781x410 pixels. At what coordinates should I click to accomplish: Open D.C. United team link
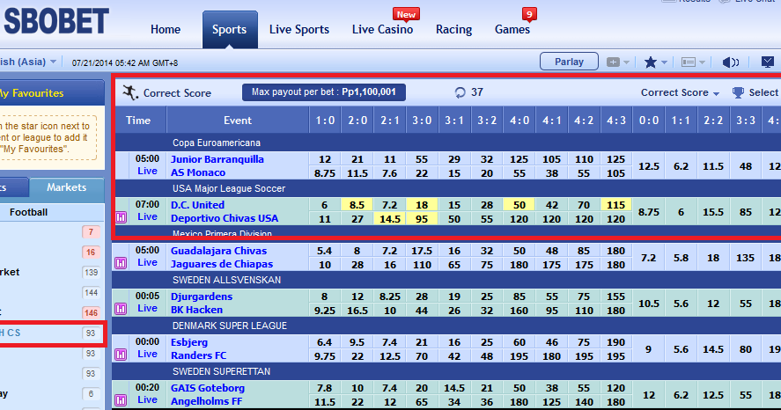click(197, 205)
